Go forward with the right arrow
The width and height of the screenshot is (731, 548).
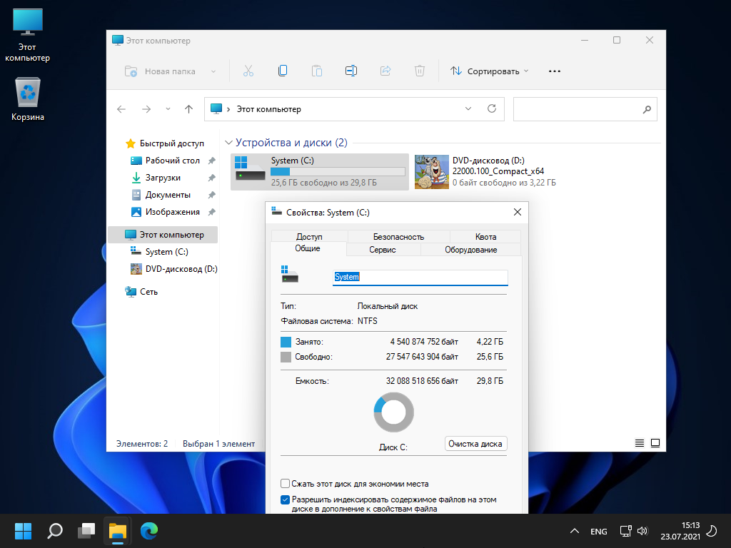[146, 109]
